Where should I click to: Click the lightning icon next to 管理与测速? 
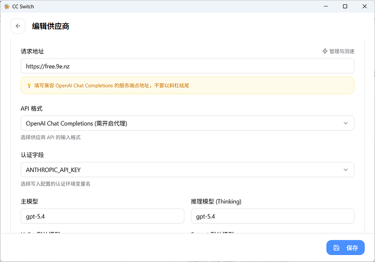pos(325,51)
